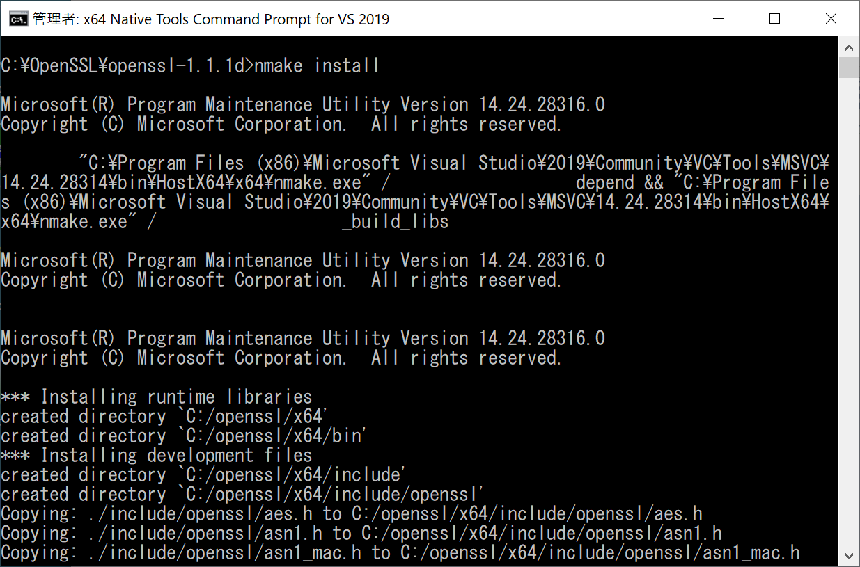Click the "depend &&" text in the output
Image resolution: width=860 pixels, height=567 pixels.
click(x=619, y=183)
